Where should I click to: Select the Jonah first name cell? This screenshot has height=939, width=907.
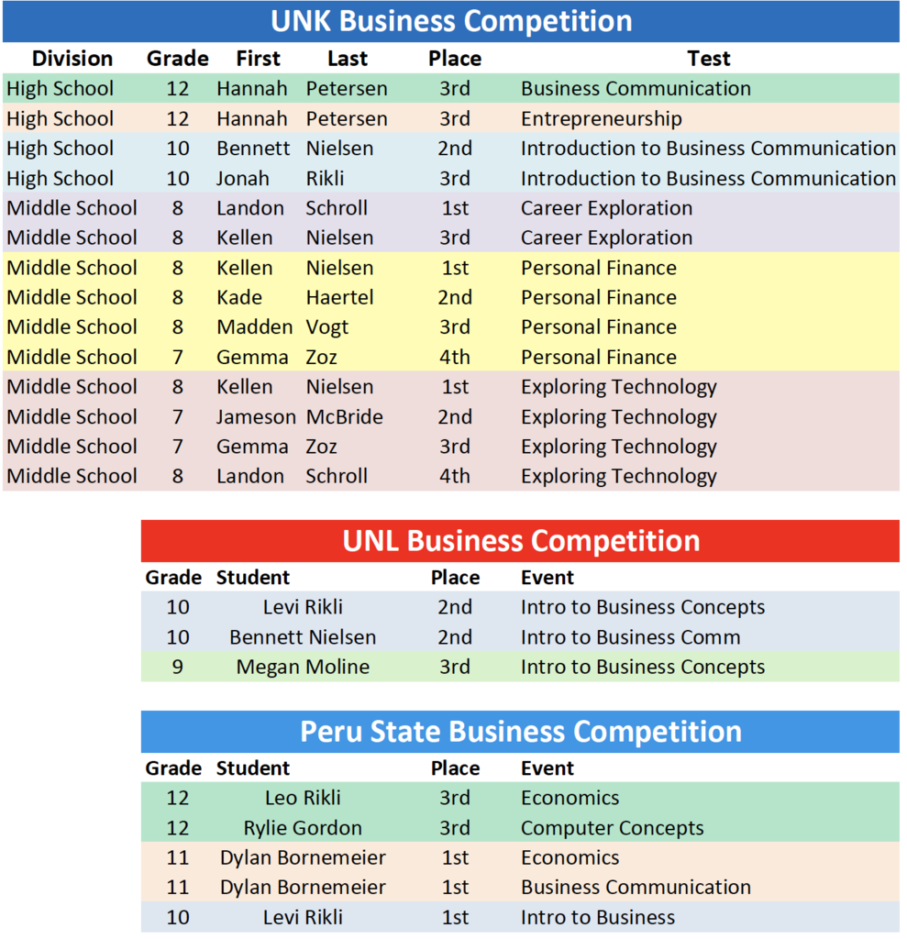(243, 178)
